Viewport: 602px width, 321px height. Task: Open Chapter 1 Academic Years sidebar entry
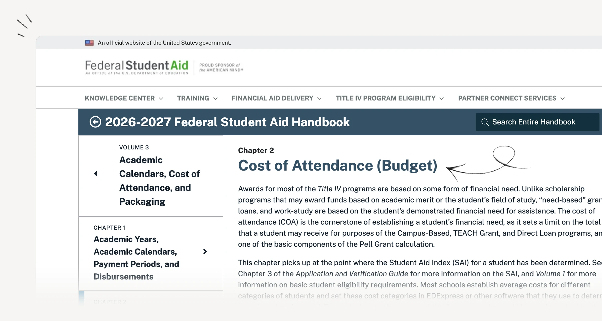136,258
